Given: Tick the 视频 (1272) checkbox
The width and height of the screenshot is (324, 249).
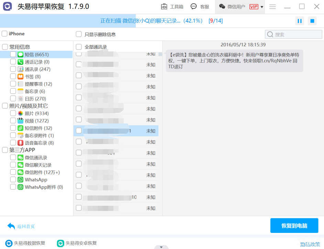Looking at the screenshot, I should pos(13,120).
